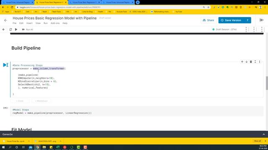Click the address bar URL
268x150 pixels.
pos(60,7)
